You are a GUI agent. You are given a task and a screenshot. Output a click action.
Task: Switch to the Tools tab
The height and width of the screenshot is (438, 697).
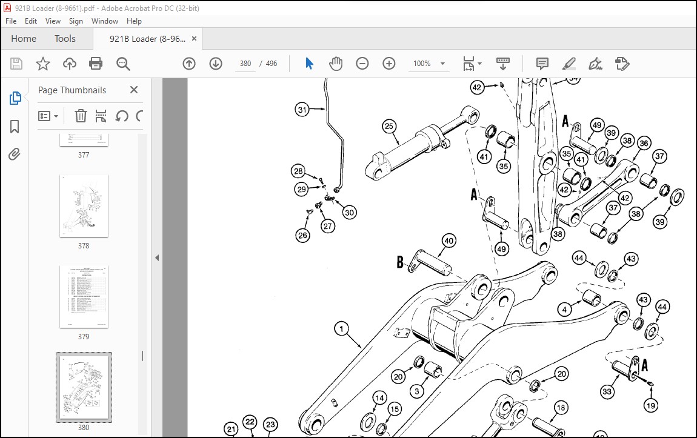[65, 39]
